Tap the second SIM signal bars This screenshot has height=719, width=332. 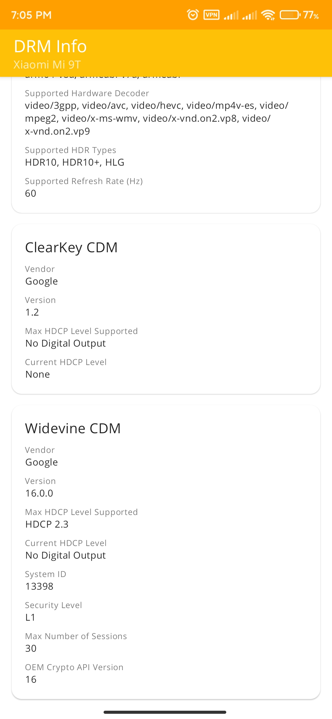(250, 15)
